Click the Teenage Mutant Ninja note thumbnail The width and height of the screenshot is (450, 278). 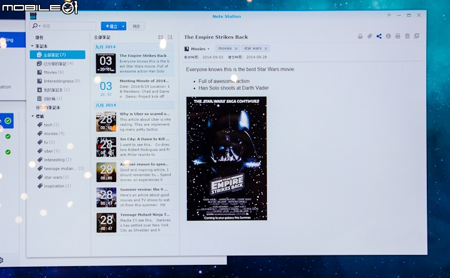[106, 223]
